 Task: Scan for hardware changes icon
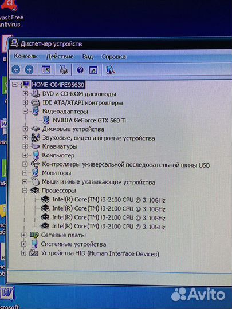tap(110, 70)
